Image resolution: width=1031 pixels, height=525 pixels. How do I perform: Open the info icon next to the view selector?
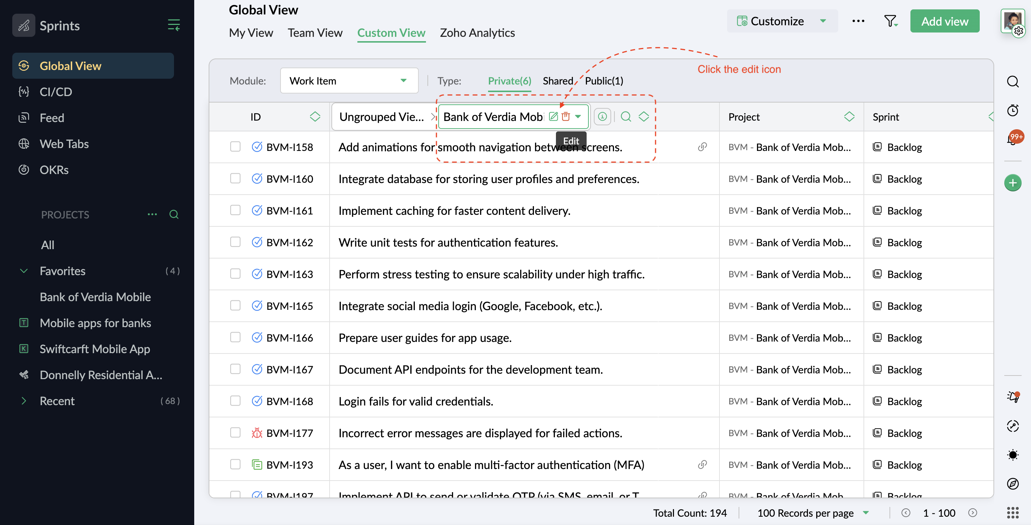602,117
